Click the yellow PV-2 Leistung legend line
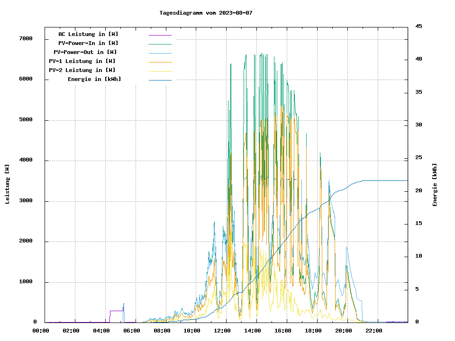Viewport: 455px width, 341px height. coord(160,71)
